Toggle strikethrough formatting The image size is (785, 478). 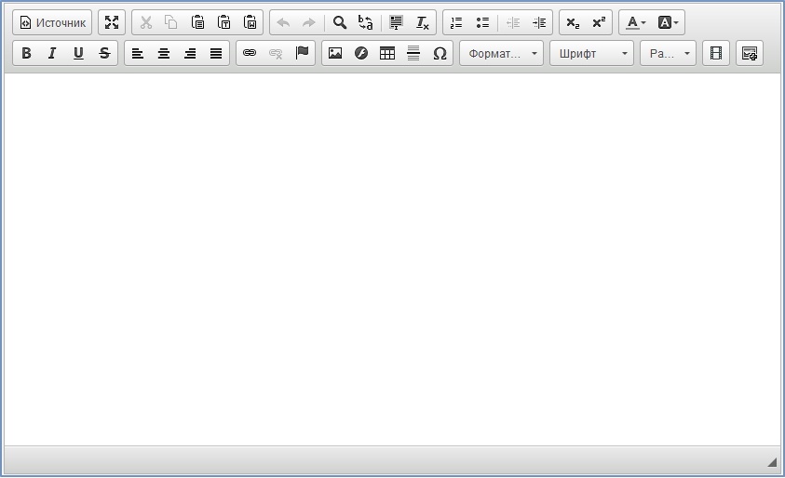point(104,53)
